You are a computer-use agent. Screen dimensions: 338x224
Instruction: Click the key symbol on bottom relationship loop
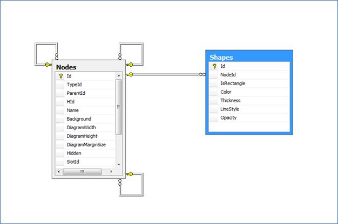129,174
